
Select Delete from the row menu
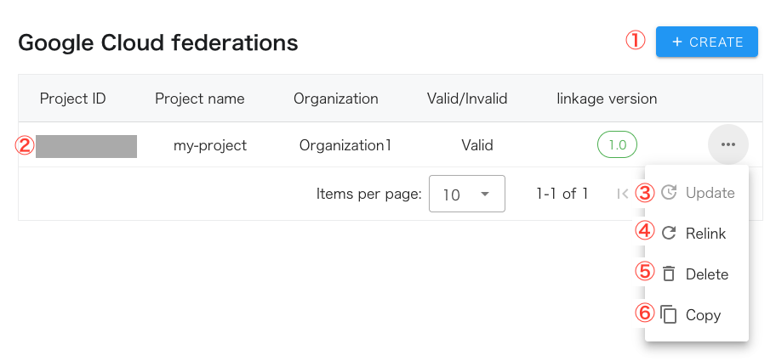click(698, 274)
